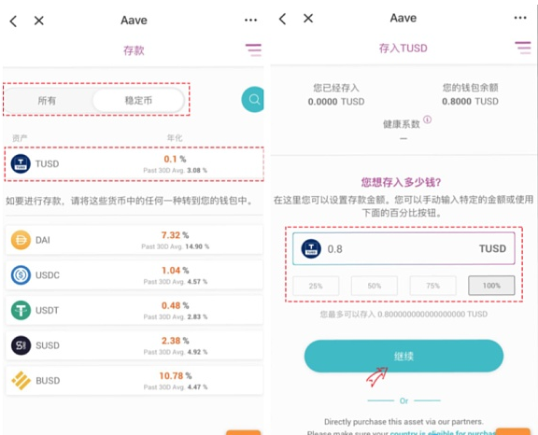Tap the teal search icon
This screenshot has height=435, width=538.
coord(253,99)
